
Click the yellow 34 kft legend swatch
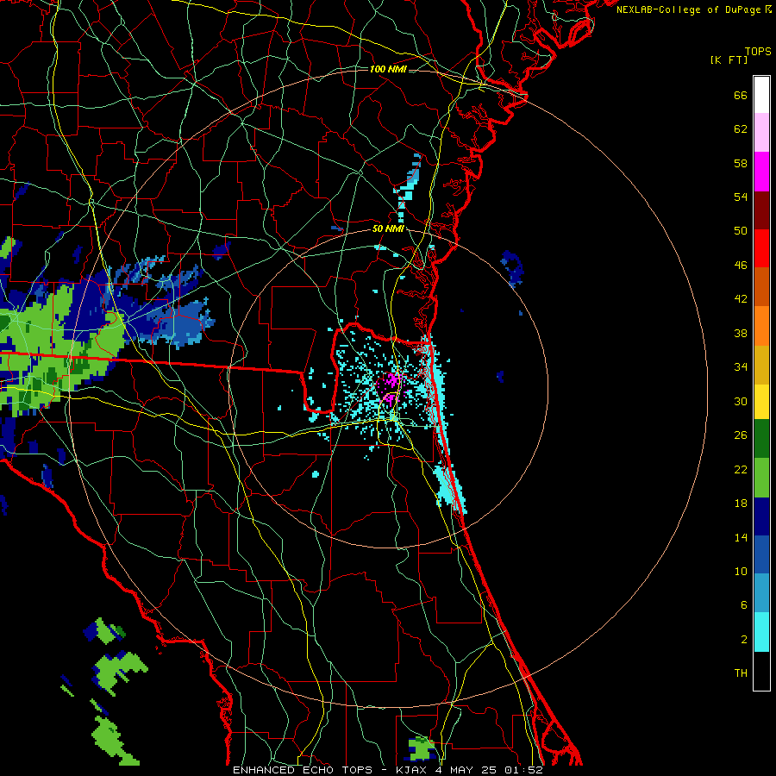761,401
